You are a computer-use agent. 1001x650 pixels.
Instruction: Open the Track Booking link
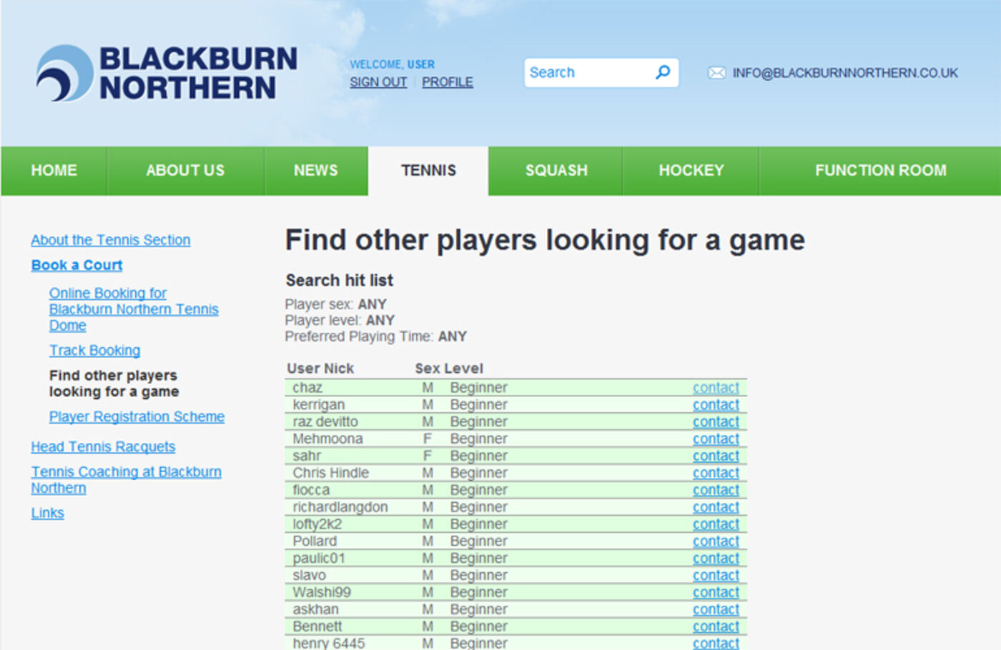pyautogui.click(x=94, y=351)
